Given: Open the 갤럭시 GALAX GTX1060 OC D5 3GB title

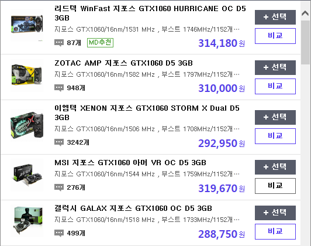Looking at the screenshot, I should (133, 209).
